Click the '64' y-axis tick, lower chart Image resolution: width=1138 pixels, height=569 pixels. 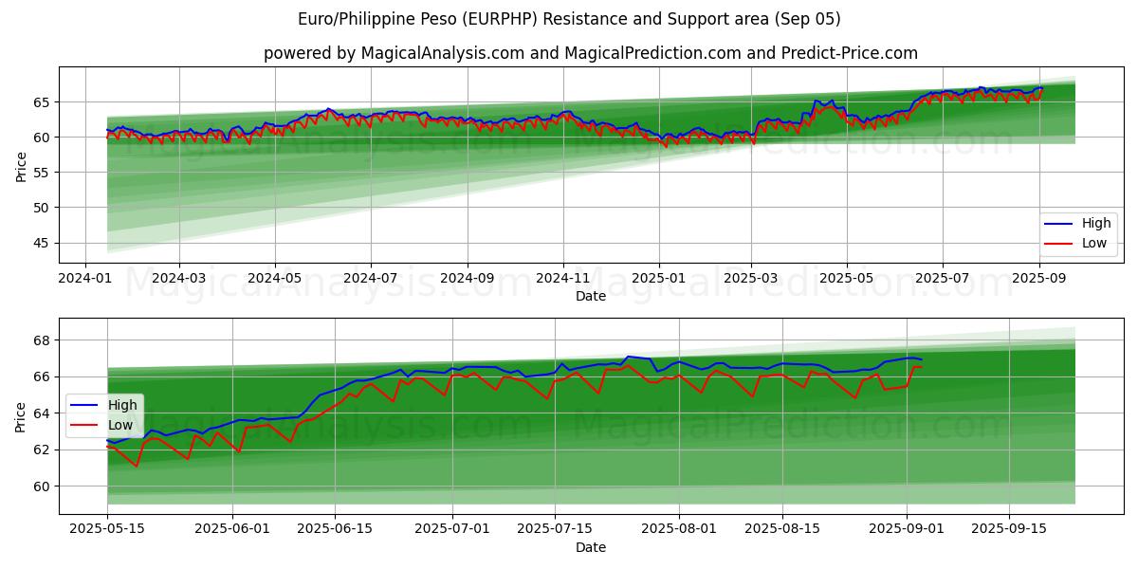44,413
